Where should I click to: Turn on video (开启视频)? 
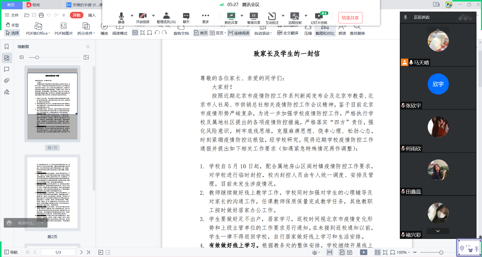142,17
